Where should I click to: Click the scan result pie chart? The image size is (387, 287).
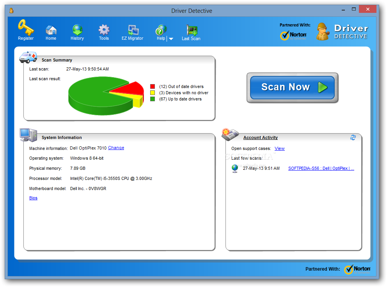[x=106, y=96]
